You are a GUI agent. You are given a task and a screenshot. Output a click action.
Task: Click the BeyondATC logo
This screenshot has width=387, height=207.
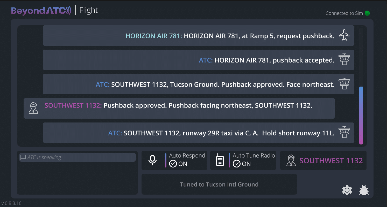(41, 11)
